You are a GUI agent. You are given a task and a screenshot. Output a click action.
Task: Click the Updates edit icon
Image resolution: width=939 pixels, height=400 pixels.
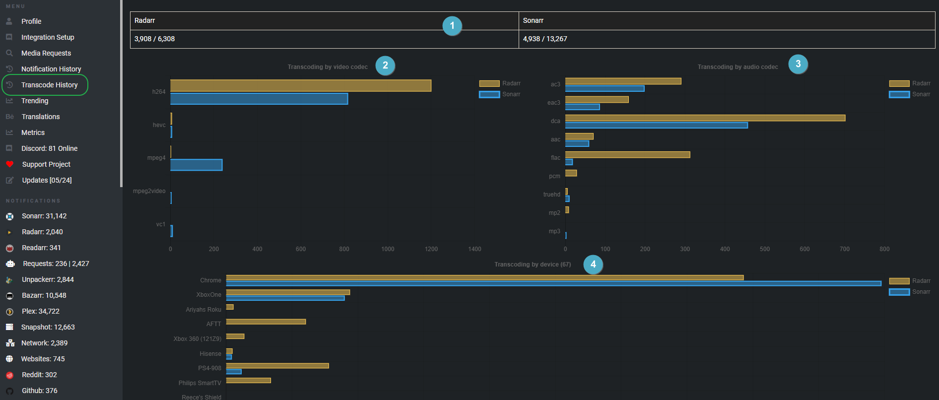click(9, 180)
